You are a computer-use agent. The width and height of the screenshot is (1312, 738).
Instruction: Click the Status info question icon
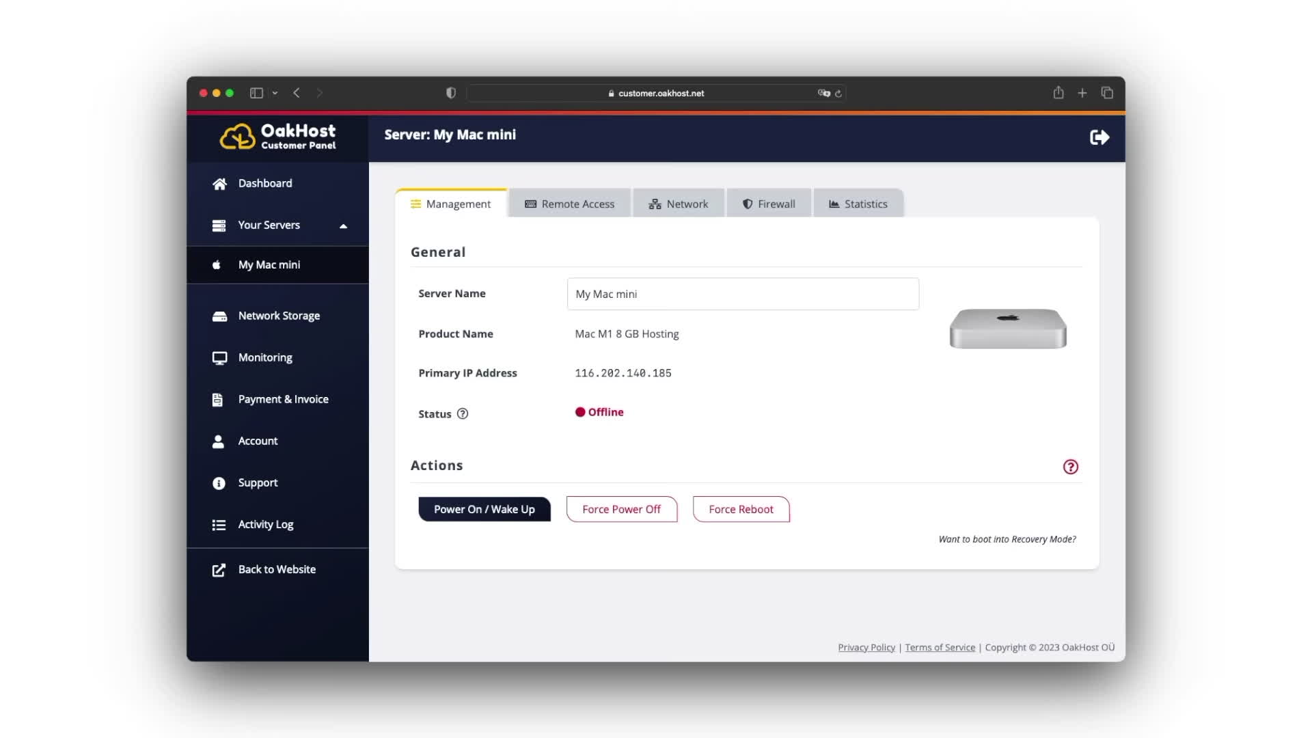point(463,413)
